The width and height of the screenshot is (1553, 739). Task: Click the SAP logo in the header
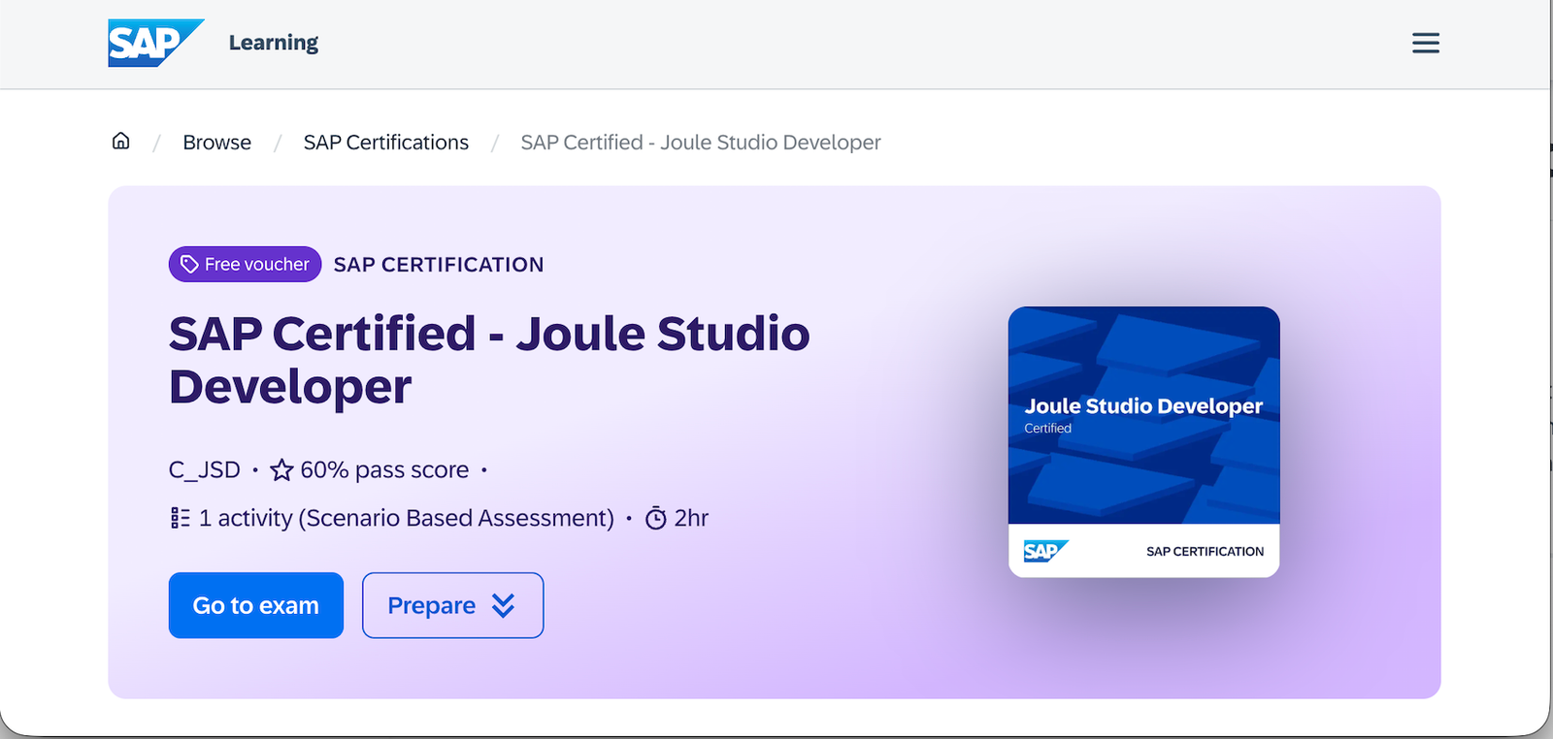[155, 43]
